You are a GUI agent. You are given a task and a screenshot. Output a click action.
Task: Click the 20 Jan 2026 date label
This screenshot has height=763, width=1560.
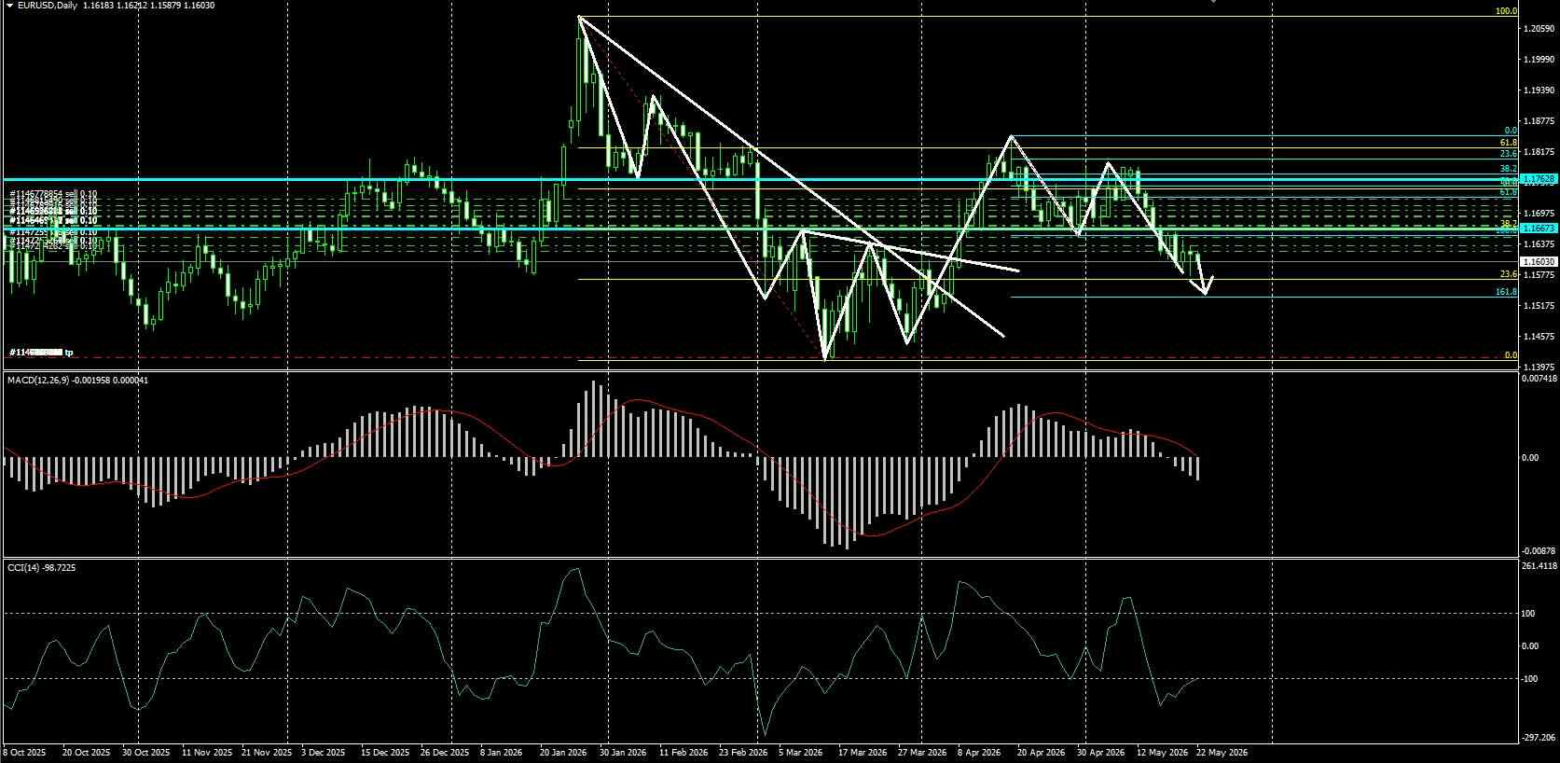tap(564, 752)
